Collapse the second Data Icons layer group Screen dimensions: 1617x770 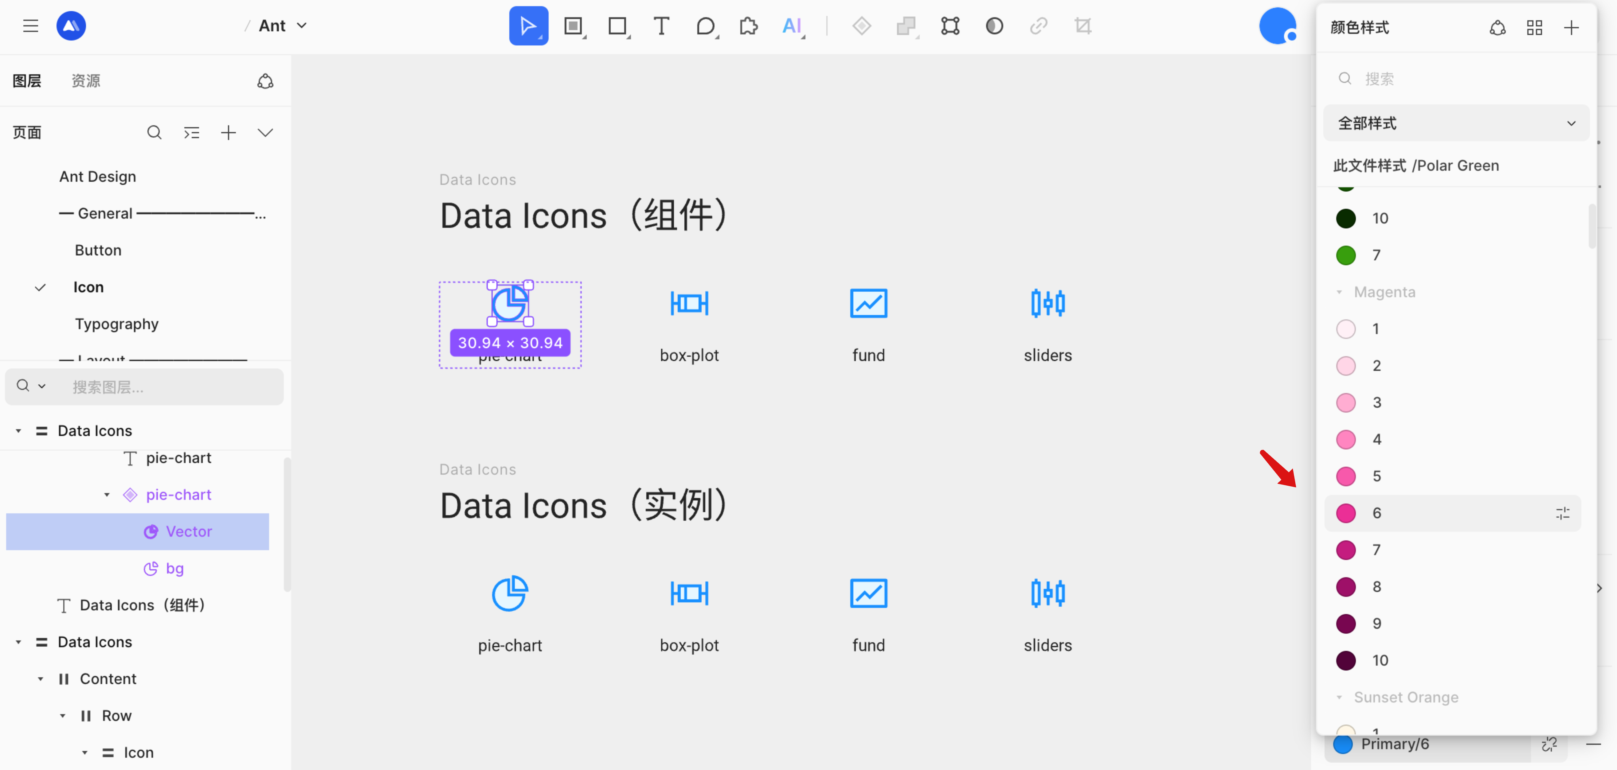tap(19, 642)
